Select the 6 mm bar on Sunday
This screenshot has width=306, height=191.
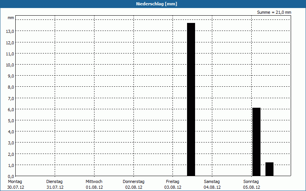click(256, 141)
